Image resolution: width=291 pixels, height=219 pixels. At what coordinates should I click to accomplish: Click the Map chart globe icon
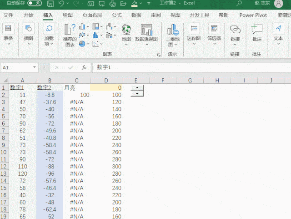click(126, 30)
